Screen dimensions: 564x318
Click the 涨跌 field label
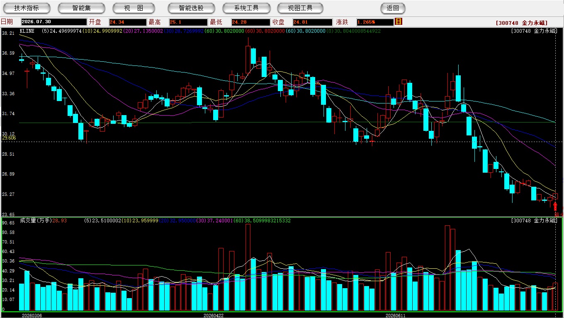click(x=342, y=22)
